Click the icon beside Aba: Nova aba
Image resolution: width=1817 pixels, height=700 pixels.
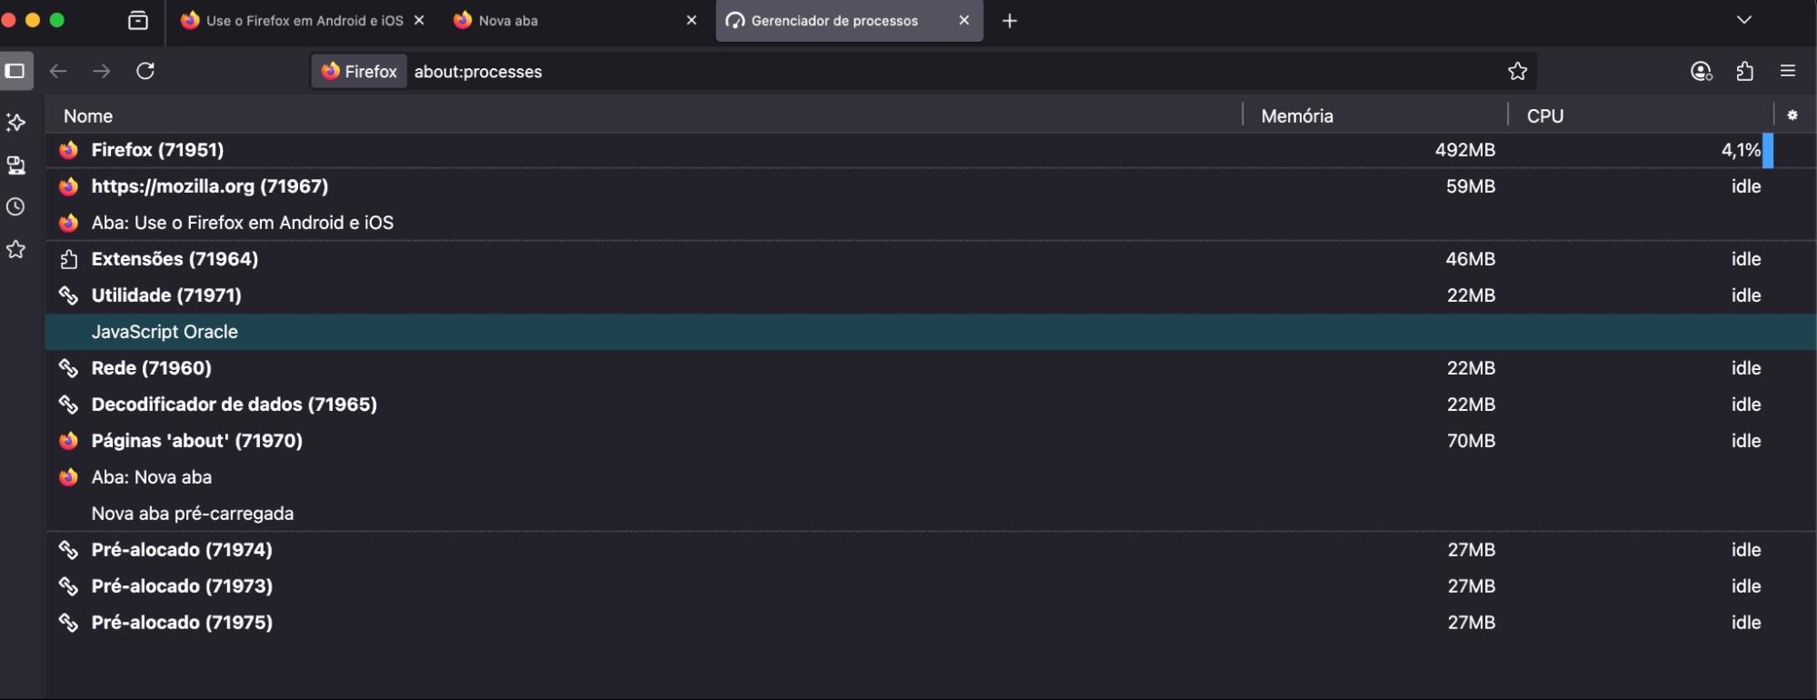point(68,477)
